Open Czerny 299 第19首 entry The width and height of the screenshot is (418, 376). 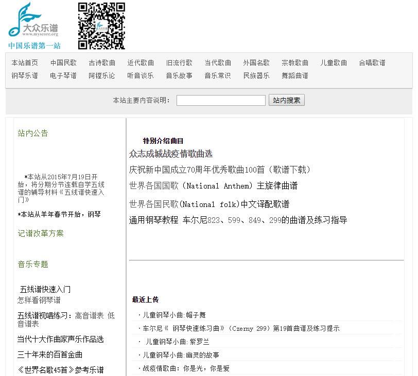(x=241, y=328)
